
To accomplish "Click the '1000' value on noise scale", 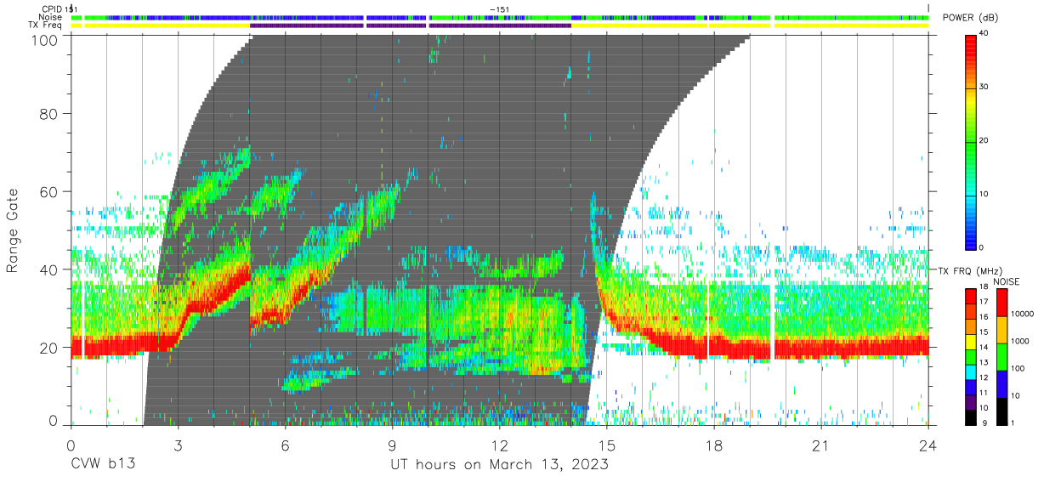I will coord(1021,342).
